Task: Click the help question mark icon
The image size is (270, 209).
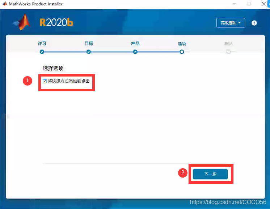Action: point(254,23)
